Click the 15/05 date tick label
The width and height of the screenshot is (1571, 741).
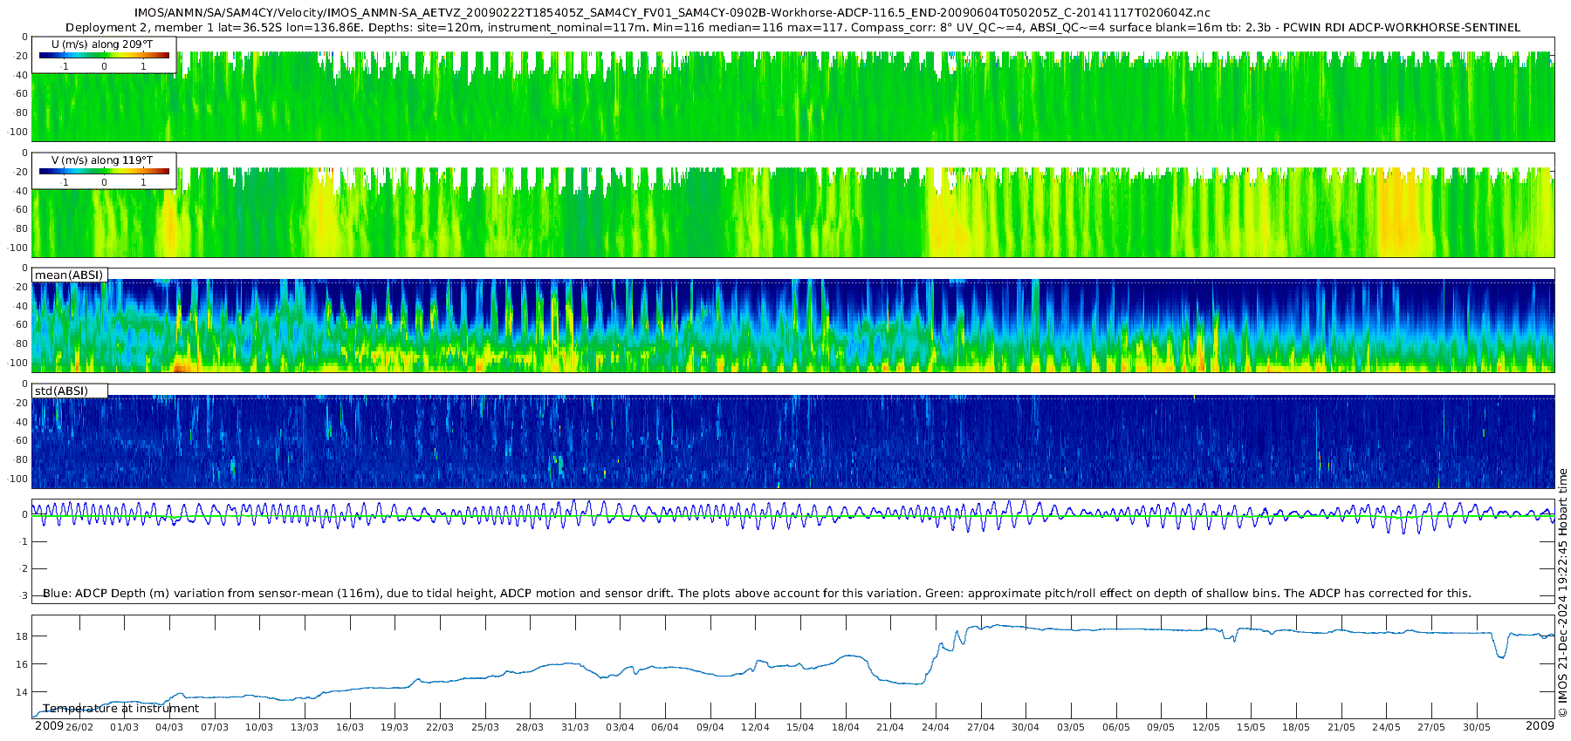pyautogui.click(x=1252, y=727)
